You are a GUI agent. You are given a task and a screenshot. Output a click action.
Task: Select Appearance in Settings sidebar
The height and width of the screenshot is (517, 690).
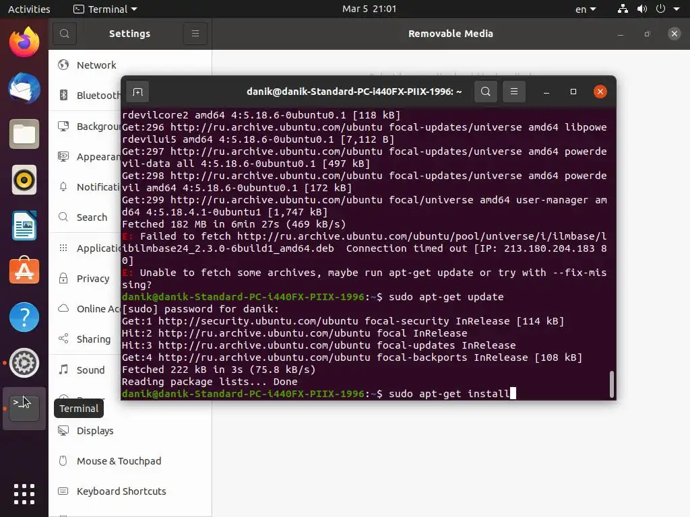85,156
